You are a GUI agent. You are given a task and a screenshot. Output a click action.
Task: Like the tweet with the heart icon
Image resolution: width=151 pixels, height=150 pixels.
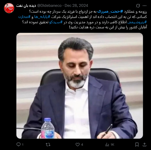78,144
